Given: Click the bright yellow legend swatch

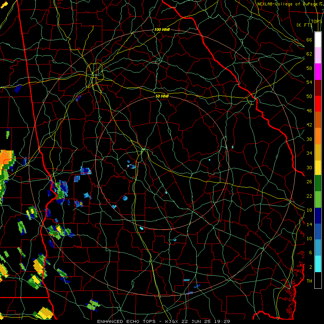Looking at the screenshot, I should click(x=318, y=167).
